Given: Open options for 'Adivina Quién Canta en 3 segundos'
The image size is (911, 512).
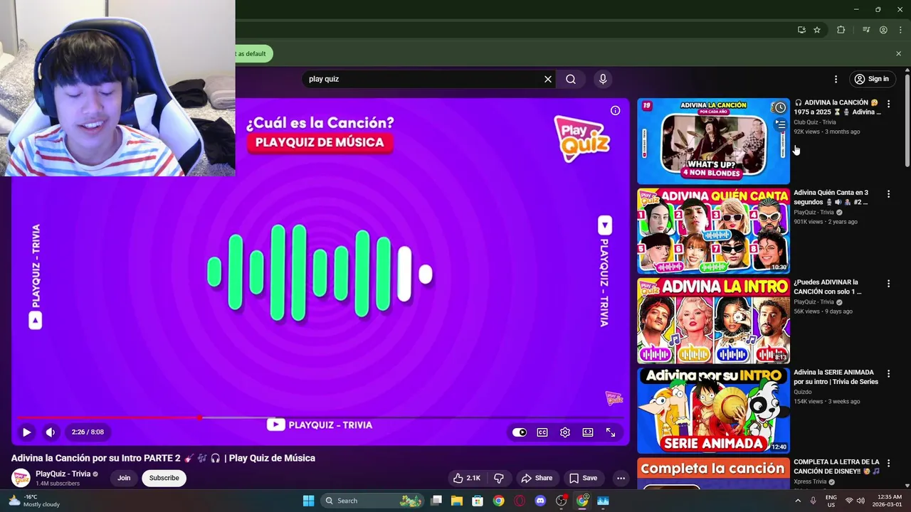Looking at the screenshot, I should point(888,193).
